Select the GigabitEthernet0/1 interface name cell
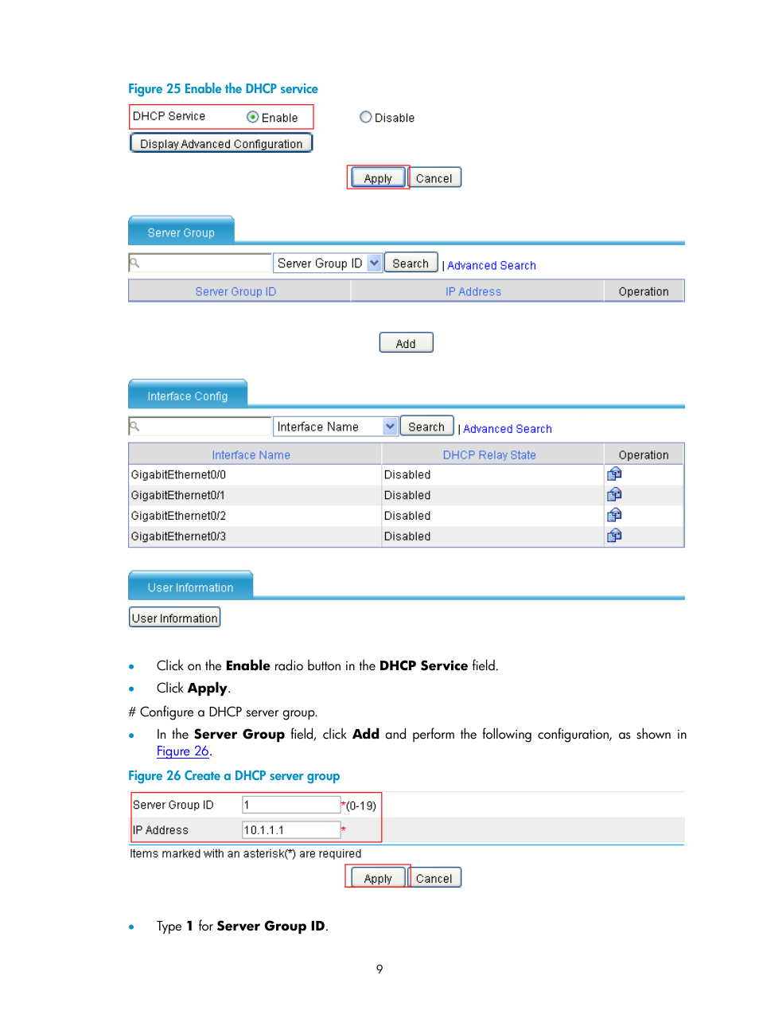Screen dimensions: 759x1030 point(255,495)
